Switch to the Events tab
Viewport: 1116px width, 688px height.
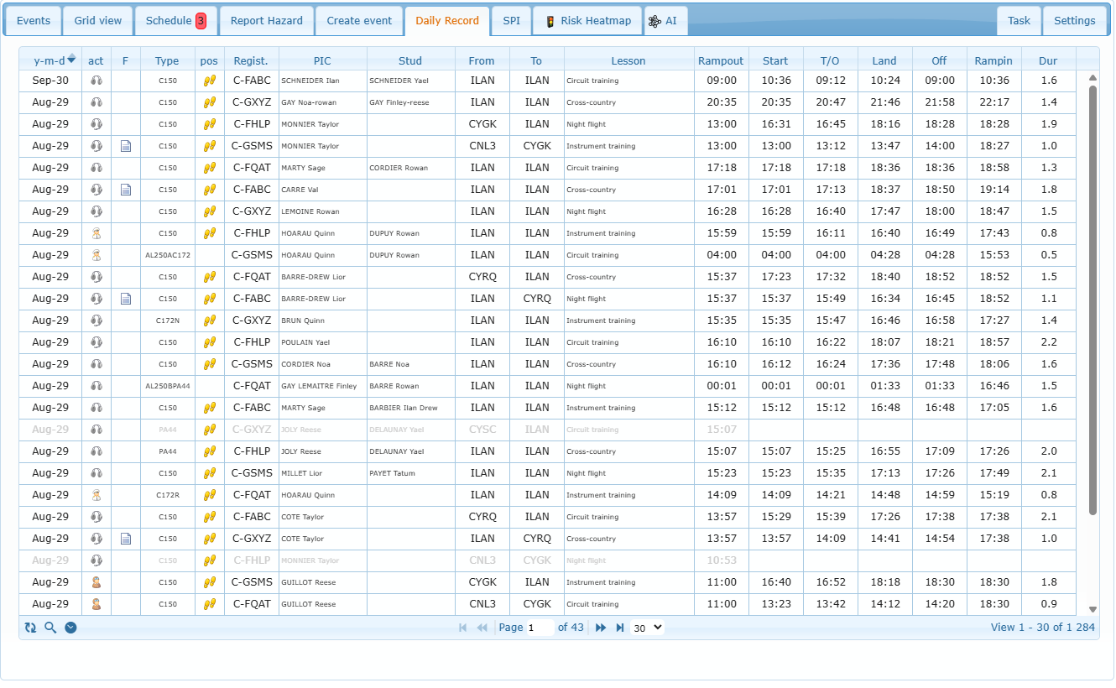[x=33, y=21]
